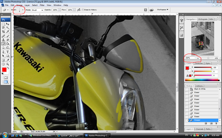This screenshot has height=138, width=222.
Task: Delete current history state with trash icon
Action: [x=216, y=123]
